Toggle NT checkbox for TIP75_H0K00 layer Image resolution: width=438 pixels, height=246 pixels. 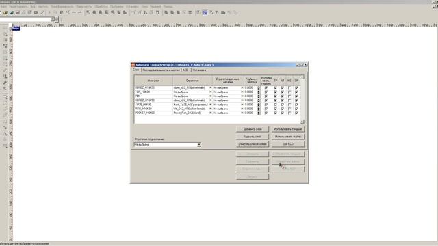pyautogui.click(x=283, y=105)
